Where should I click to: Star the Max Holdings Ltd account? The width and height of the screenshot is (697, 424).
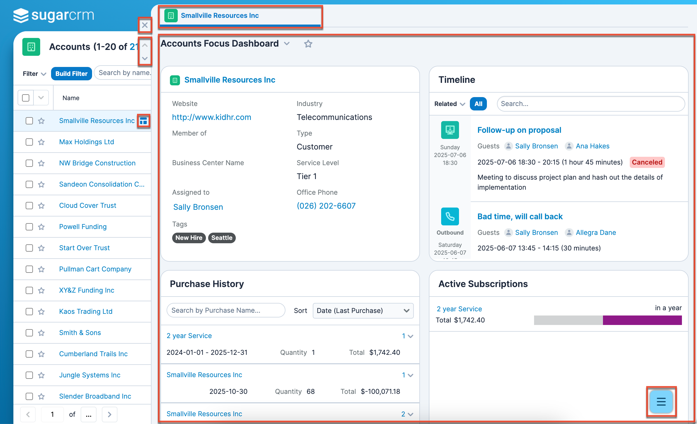[x=42, y=142]
